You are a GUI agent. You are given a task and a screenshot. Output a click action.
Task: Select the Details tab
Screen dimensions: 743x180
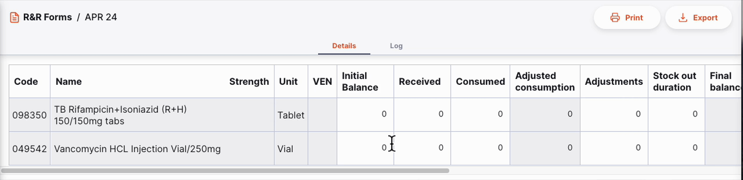tap(344, 46)
